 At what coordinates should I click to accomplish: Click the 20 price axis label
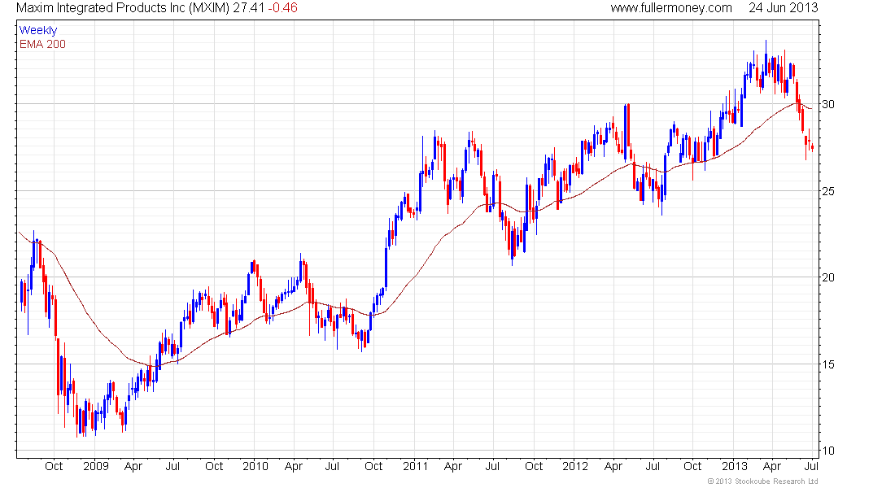pos(827,277)
